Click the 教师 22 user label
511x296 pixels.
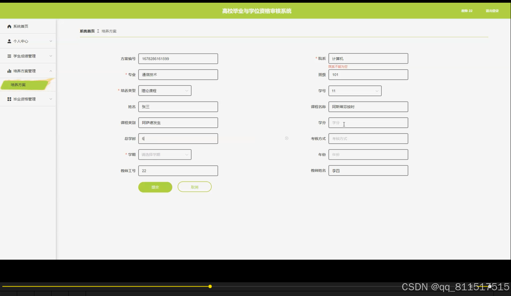point(467,11)
